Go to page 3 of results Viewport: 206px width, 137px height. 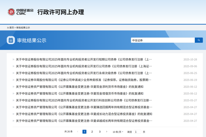pos(100,132)
